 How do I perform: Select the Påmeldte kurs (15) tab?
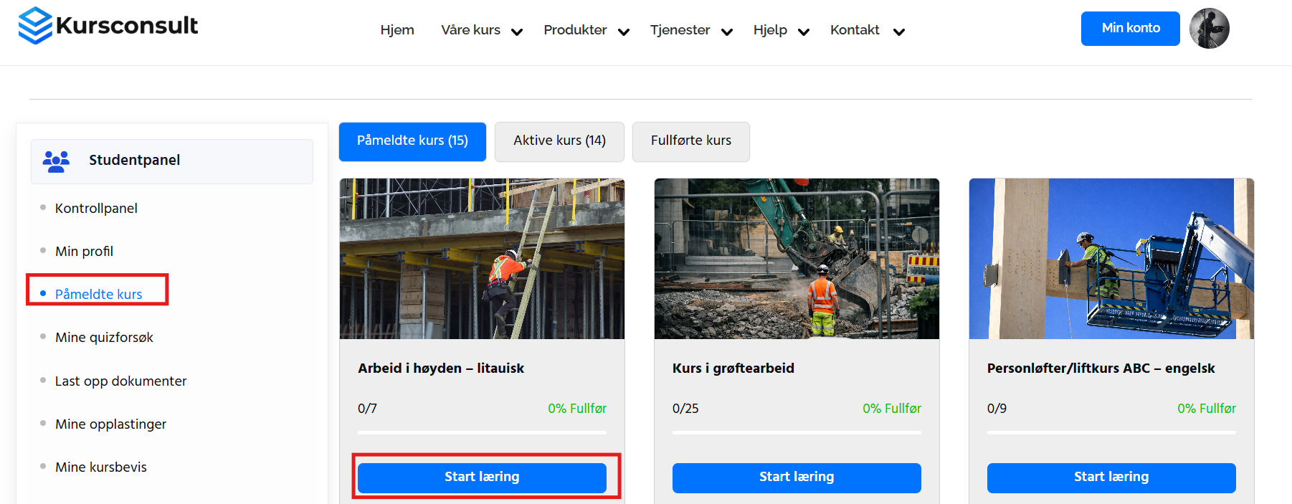click(x=412, y=141)
